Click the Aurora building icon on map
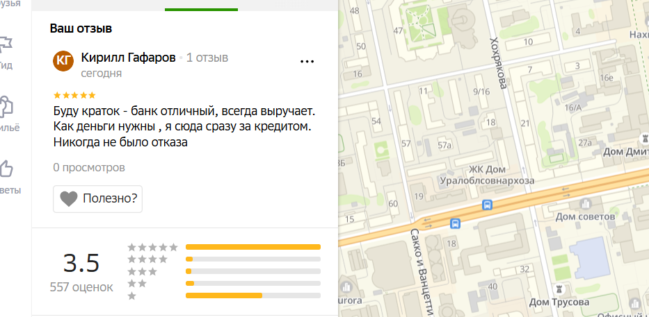 [346, 286]
